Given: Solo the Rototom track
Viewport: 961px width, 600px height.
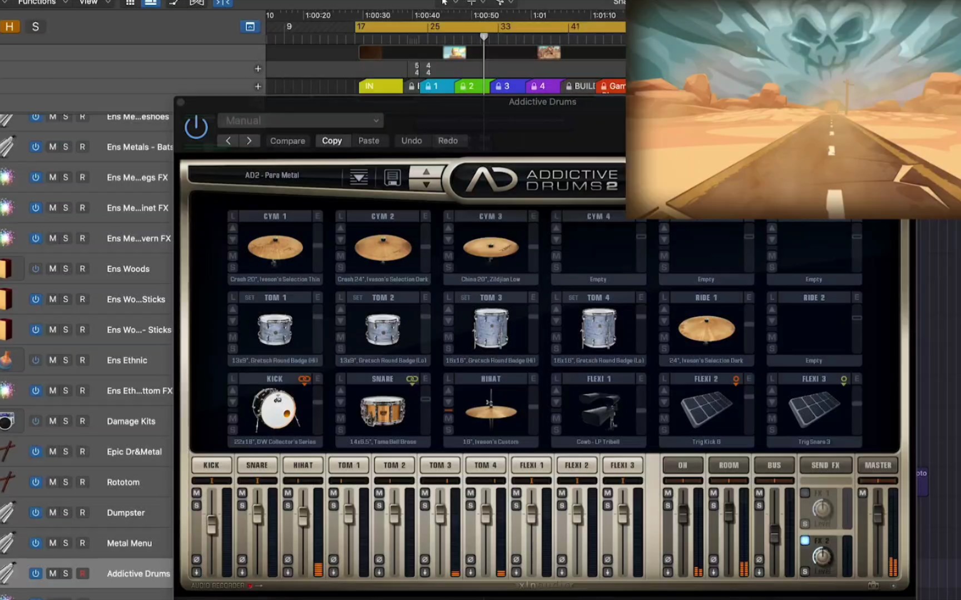Looking at the screenshot, I should pyautogui.click(x=66, y=482).
